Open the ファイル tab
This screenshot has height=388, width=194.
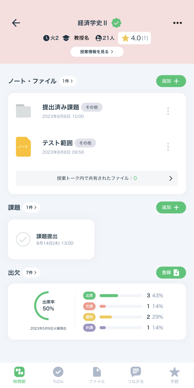(97, 375)
